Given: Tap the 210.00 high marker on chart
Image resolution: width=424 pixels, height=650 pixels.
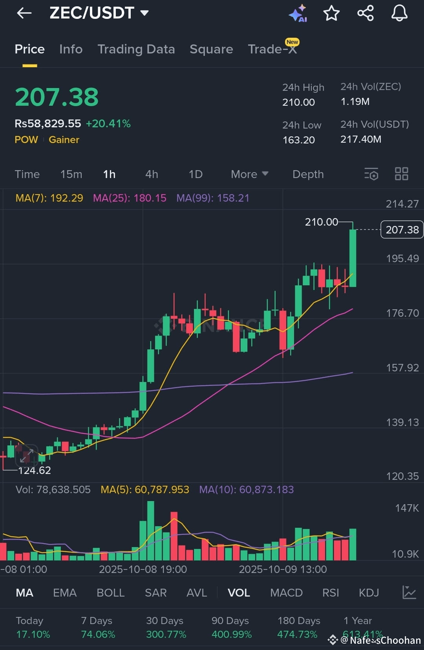Looking at the screenshot, I should (321, 222).
